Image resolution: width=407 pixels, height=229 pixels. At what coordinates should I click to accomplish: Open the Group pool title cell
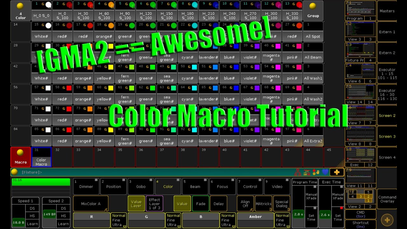pos(313,10)
